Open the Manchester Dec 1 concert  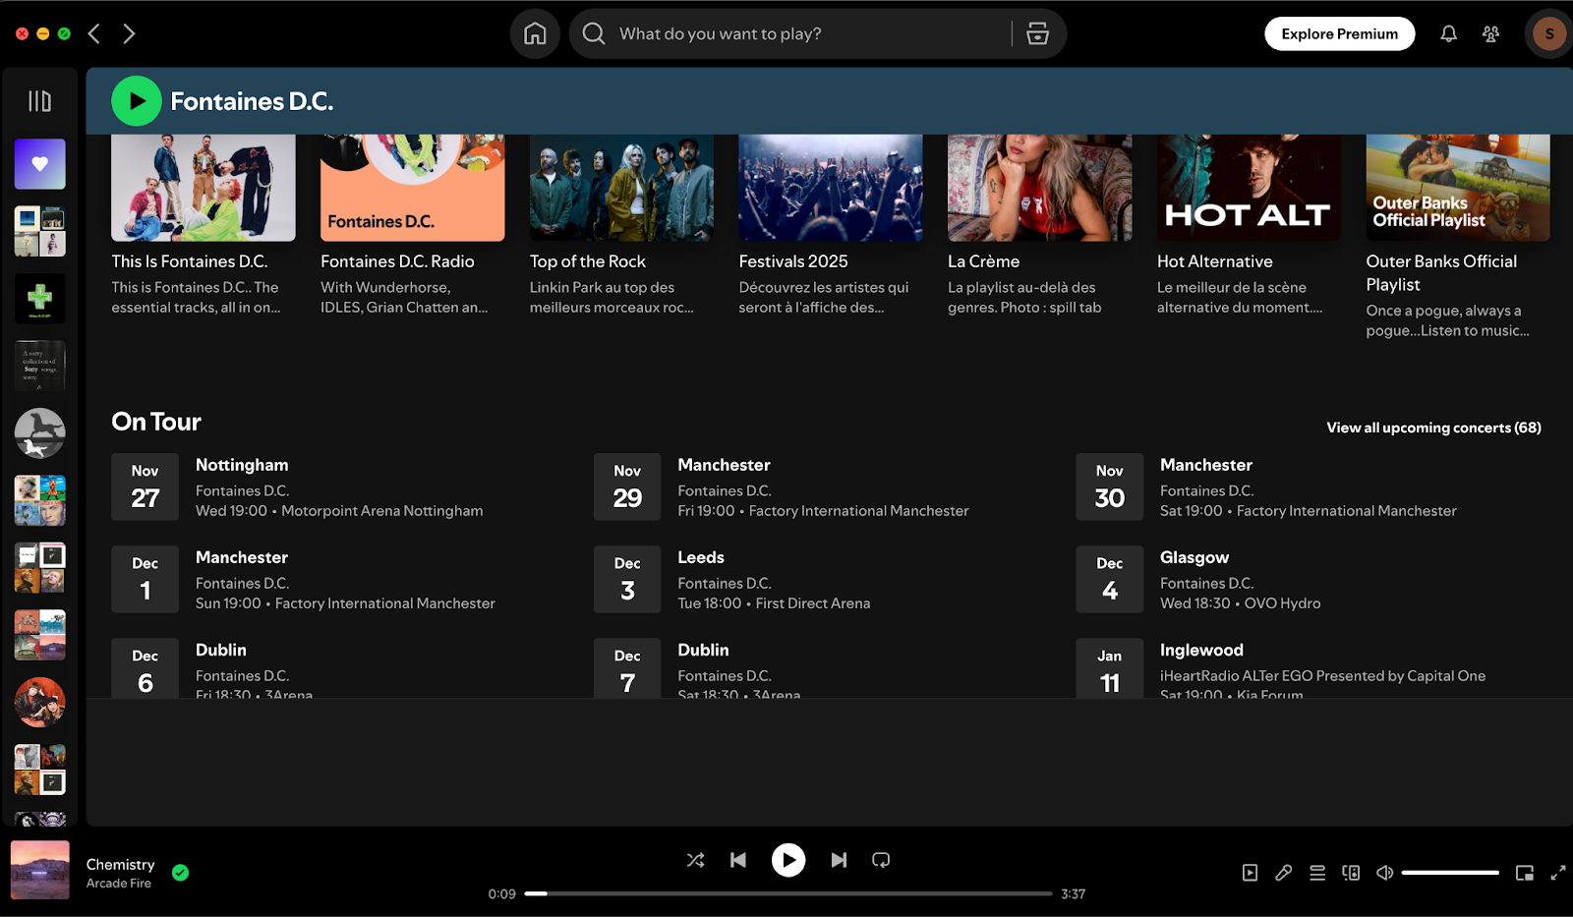click(340, 579)
